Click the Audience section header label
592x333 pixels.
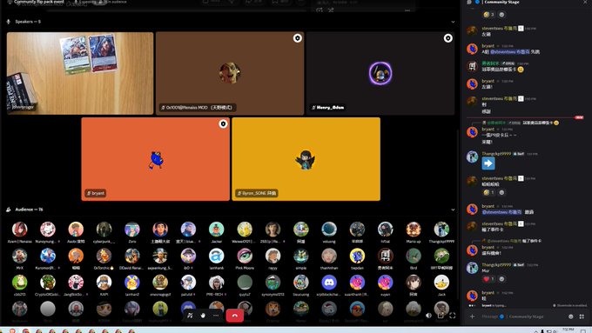[29, 210]
